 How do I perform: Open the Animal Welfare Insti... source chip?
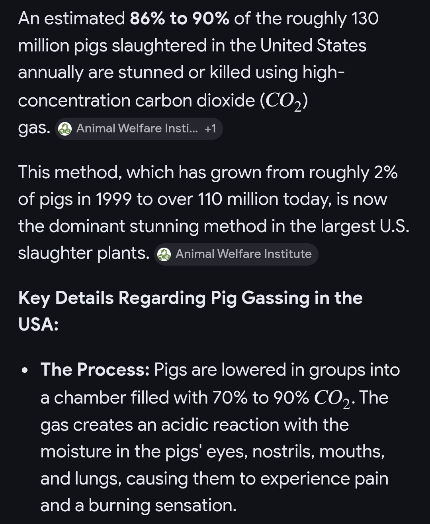[137, 128]
